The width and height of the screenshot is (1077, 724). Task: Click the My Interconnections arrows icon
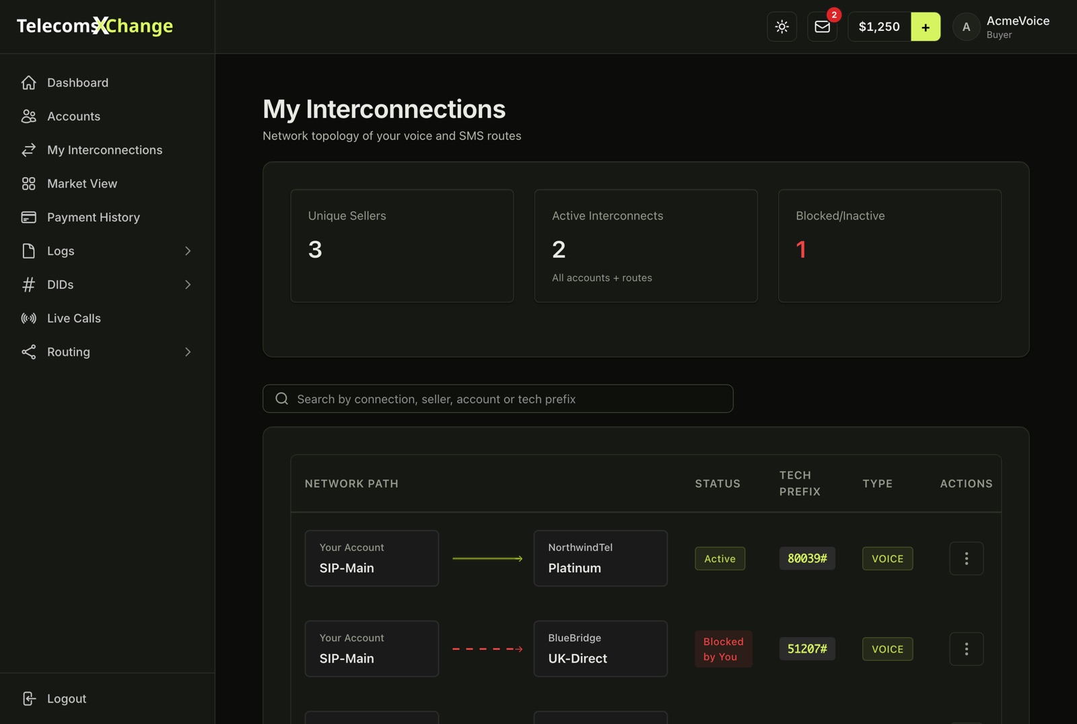point(28,150)
